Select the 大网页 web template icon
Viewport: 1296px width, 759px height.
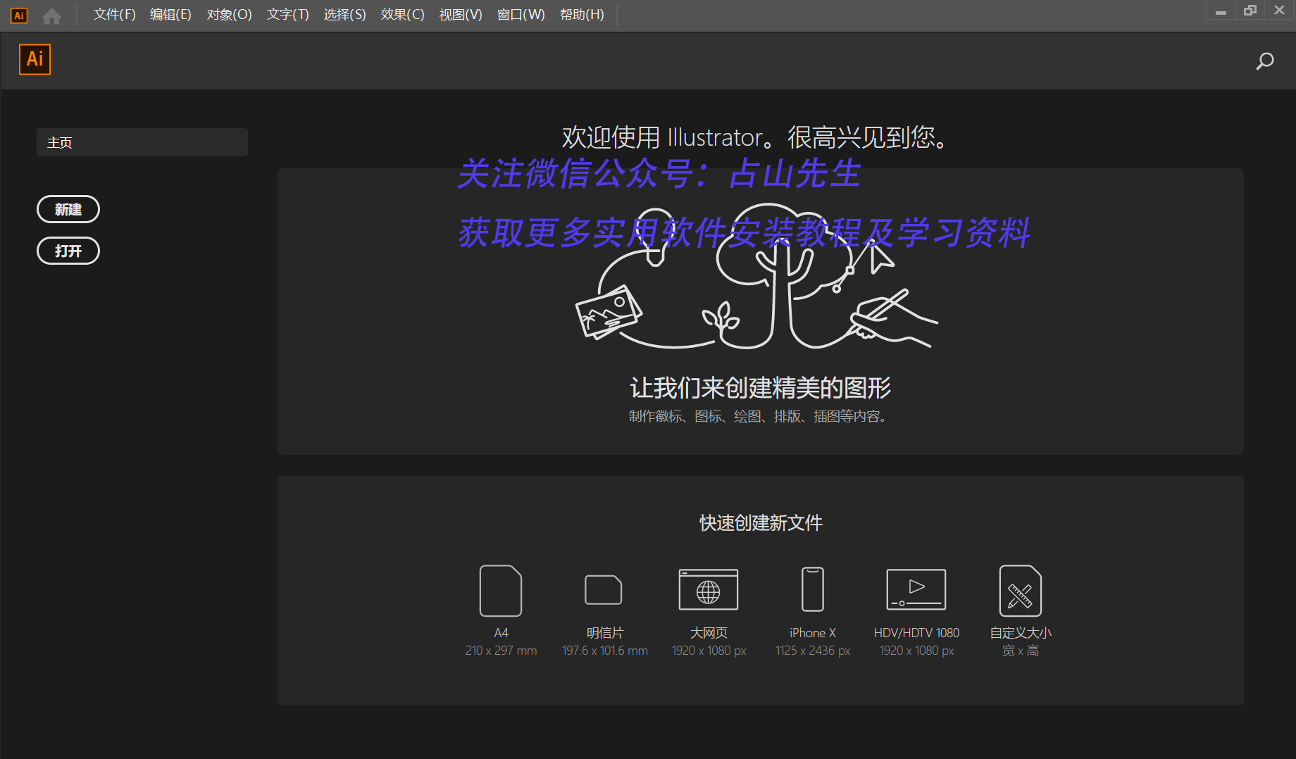pyautogui.click(x=708, y=590)
